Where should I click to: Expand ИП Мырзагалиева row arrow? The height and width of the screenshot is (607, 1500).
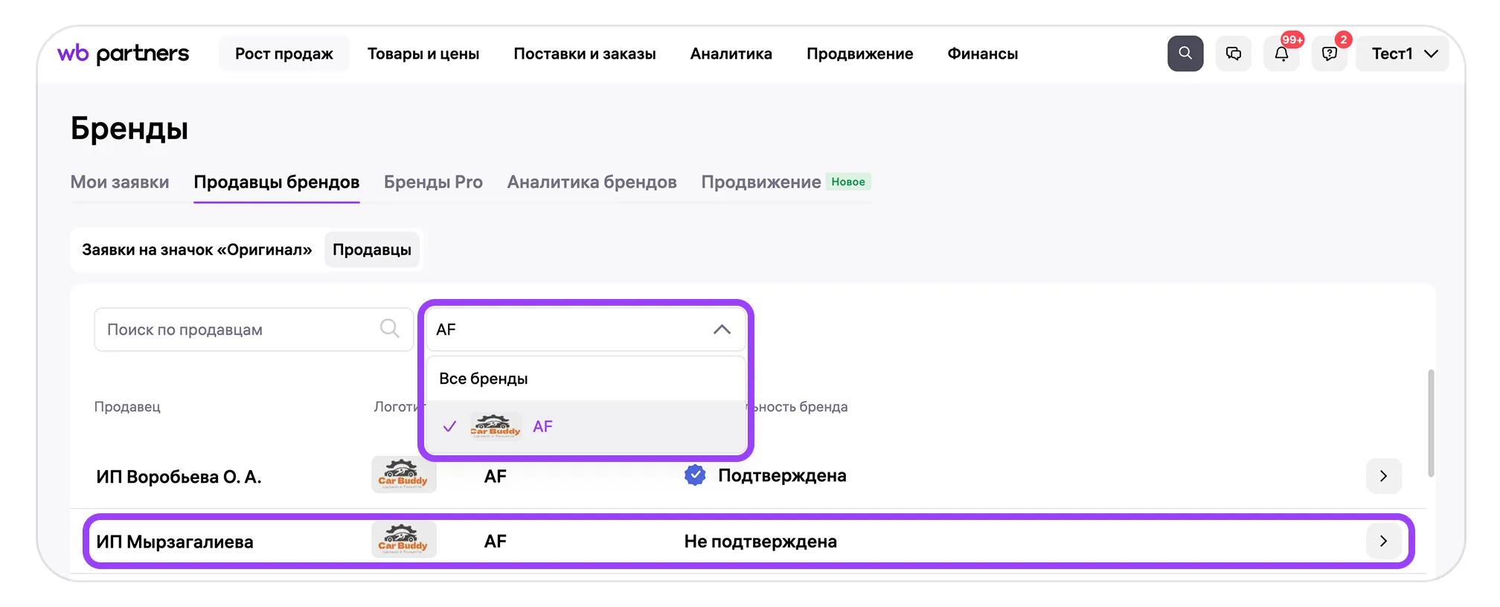pos(1384,541)
